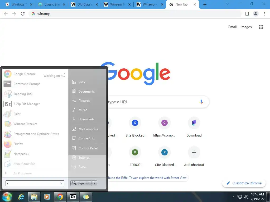Expand Google Chrome jump list arrow

64,74
